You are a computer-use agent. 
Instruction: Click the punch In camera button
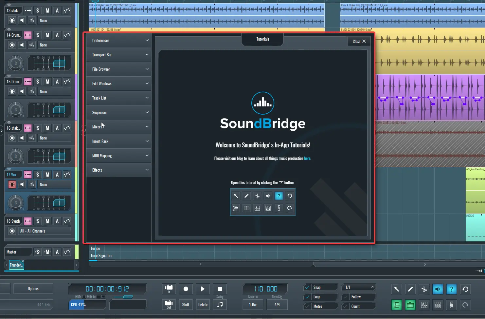(x=169, y=289)
